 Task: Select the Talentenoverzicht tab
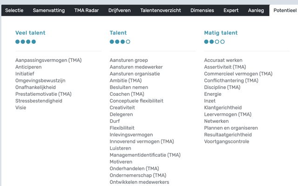coord(161,10)
